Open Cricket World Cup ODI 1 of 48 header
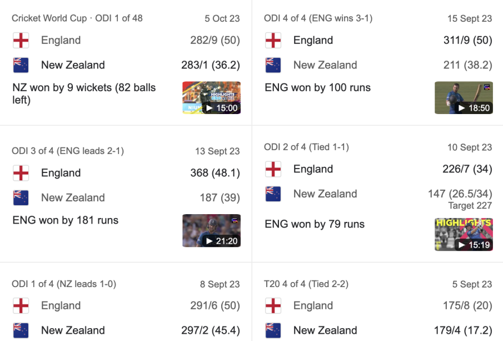Image resolution: width=503 pixels, height=341 pixels. point(77,18)
